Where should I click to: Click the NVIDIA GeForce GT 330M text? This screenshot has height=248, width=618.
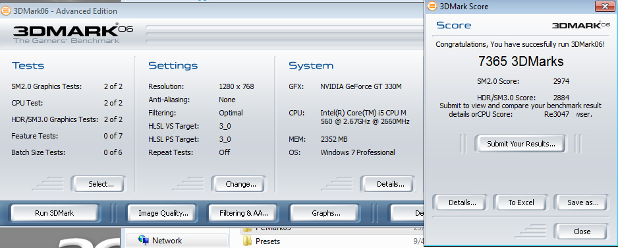point(361,86)
